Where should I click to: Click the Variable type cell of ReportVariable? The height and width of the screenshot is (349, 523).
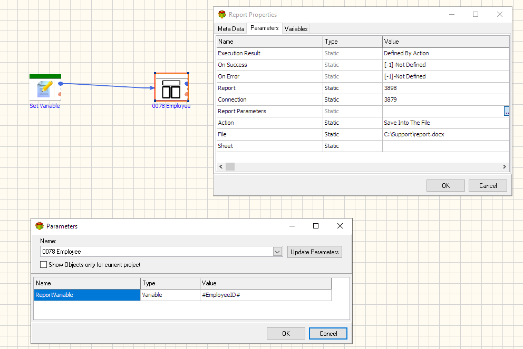[170, 295]
